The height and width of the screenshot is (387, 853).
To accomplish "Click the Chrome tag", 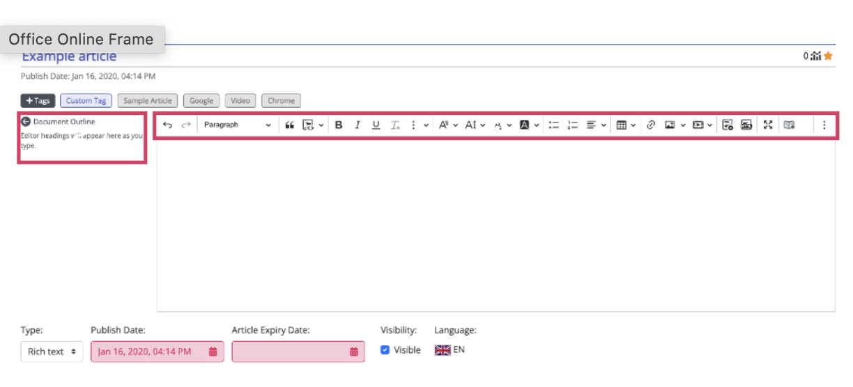I will click(x=282, y=101).
